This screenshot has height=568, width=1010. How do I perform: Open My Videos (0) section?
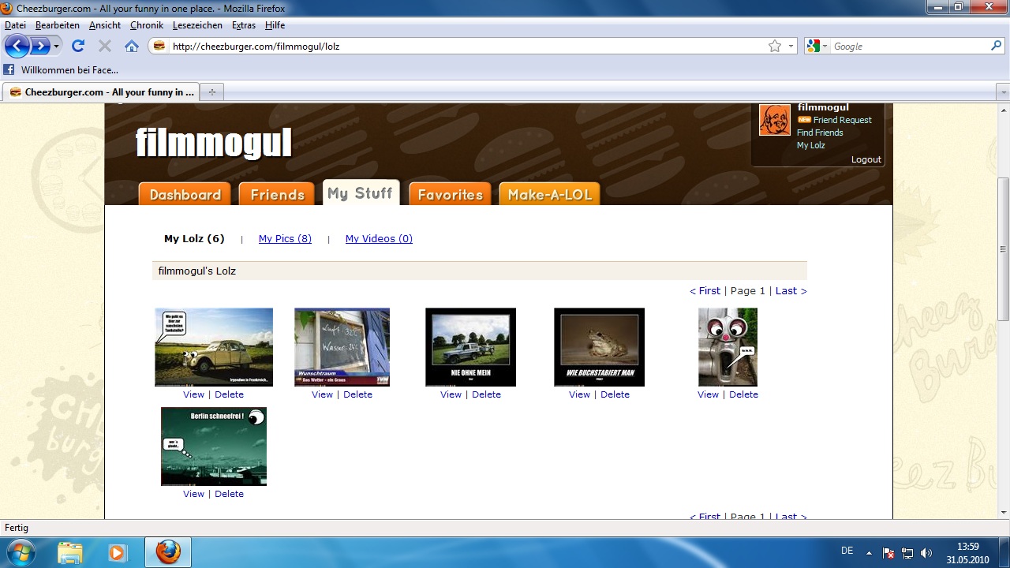tap(379, 239)
